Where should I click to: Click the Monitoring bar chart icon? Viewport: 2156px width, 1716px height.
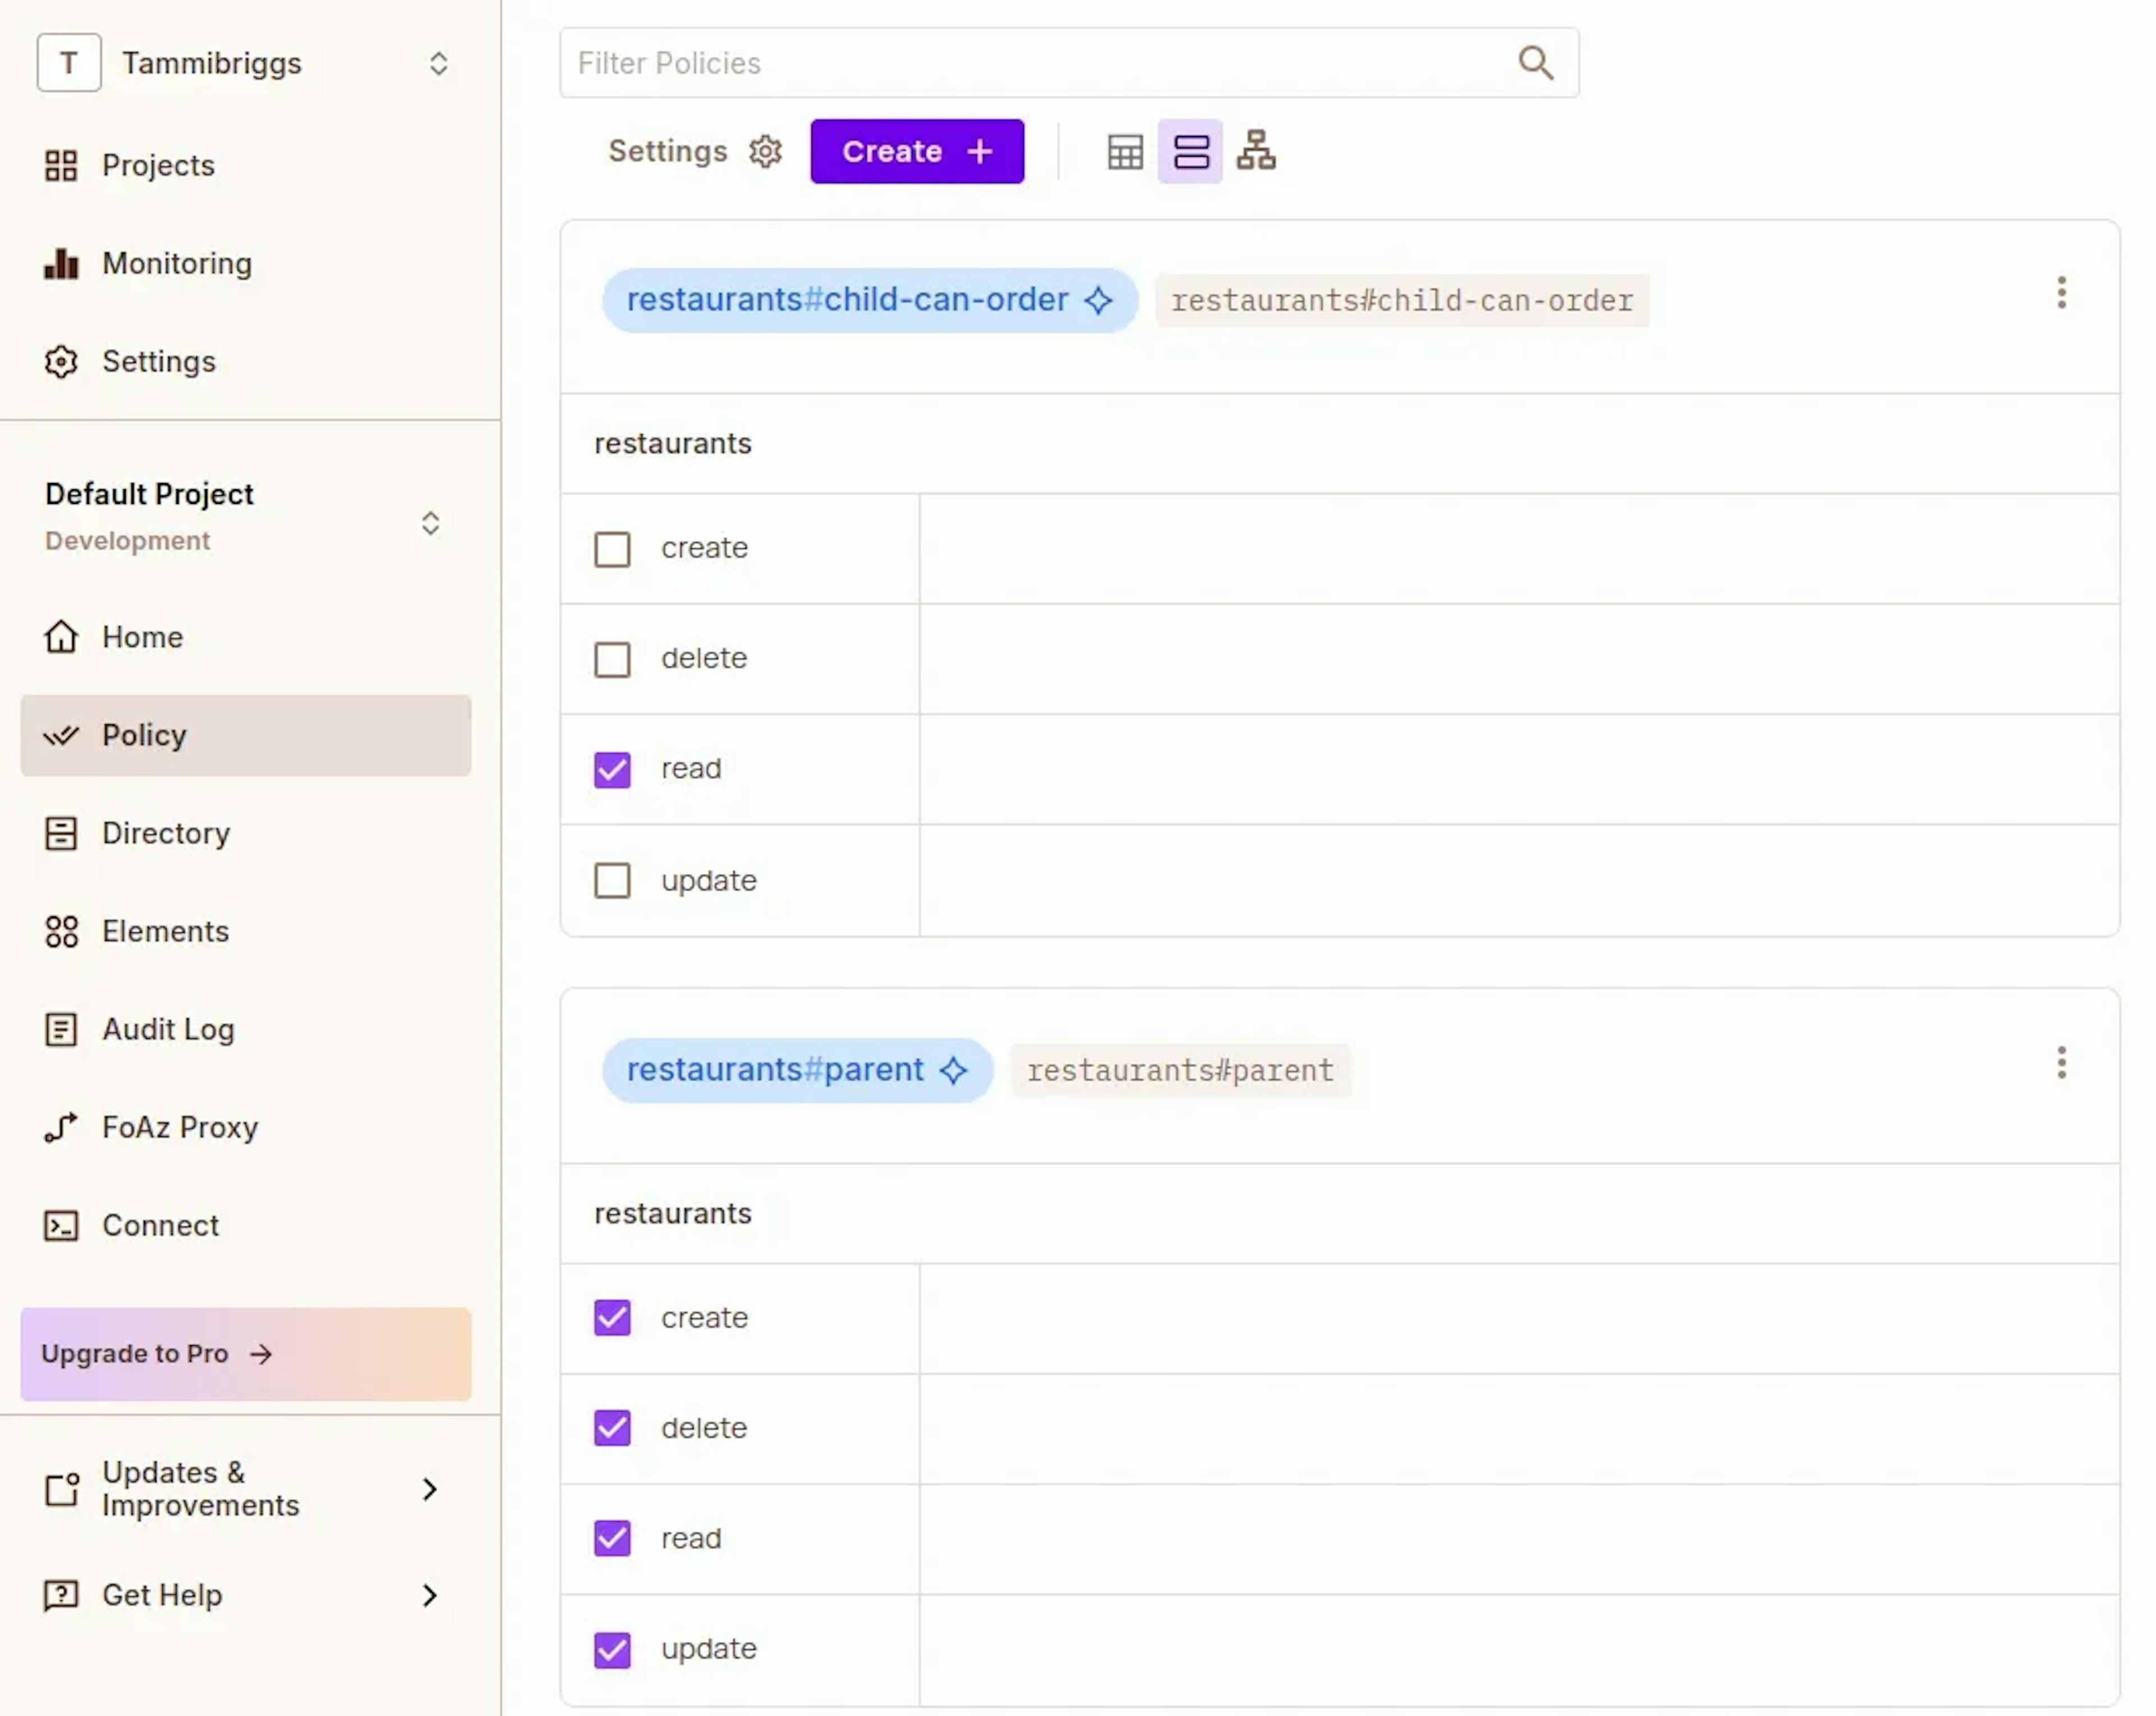(61, 263)
